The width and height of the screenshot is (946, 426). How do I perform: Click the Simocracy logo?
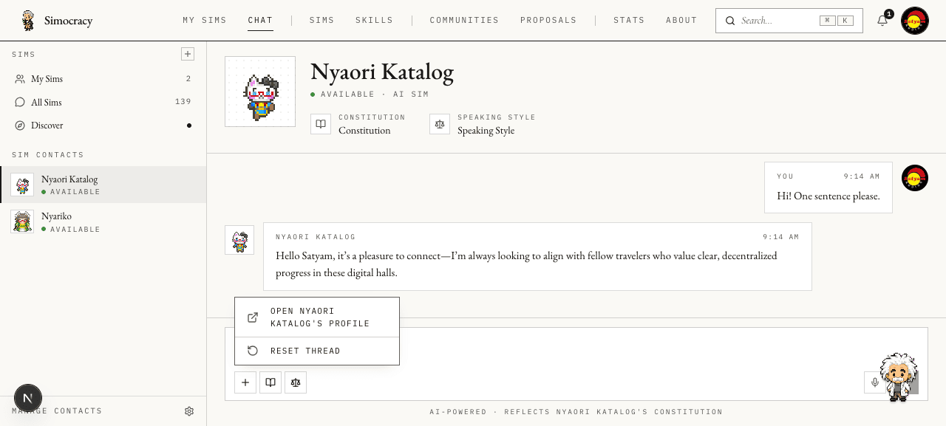point(56,21)
